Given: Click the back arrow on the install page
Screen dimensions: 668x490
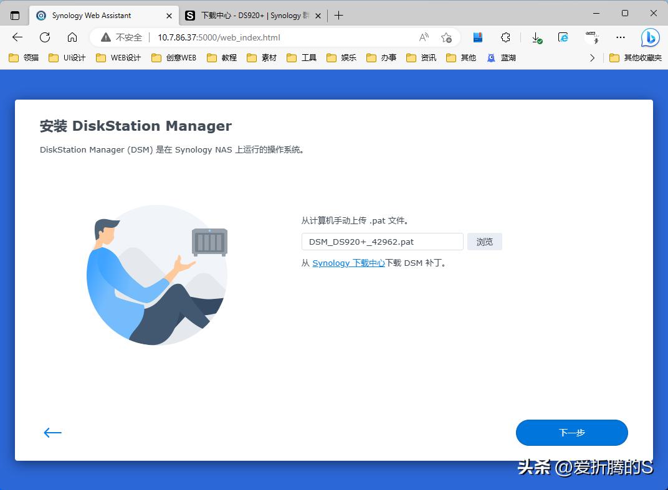Looking at the screenshot, I should click(52, 432).
